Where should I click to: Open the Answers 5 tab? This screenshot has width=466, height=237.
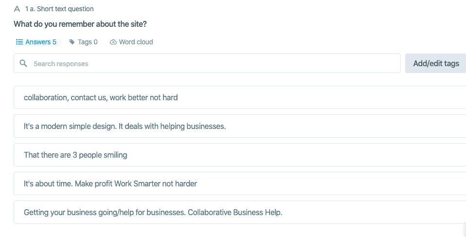click(x=36, y=42)
